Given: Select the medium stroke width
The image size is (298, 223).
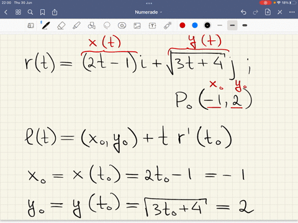Looking at the screenshot, I should pyautogui.click(x=232, y=25).
